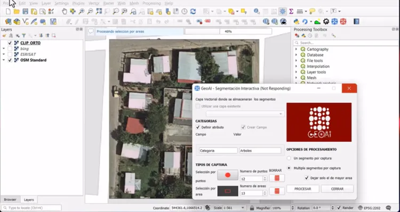The height and width of the screenshot is (212, 400).
Task: Switch to the Browser tab
Action: point(10,200)
